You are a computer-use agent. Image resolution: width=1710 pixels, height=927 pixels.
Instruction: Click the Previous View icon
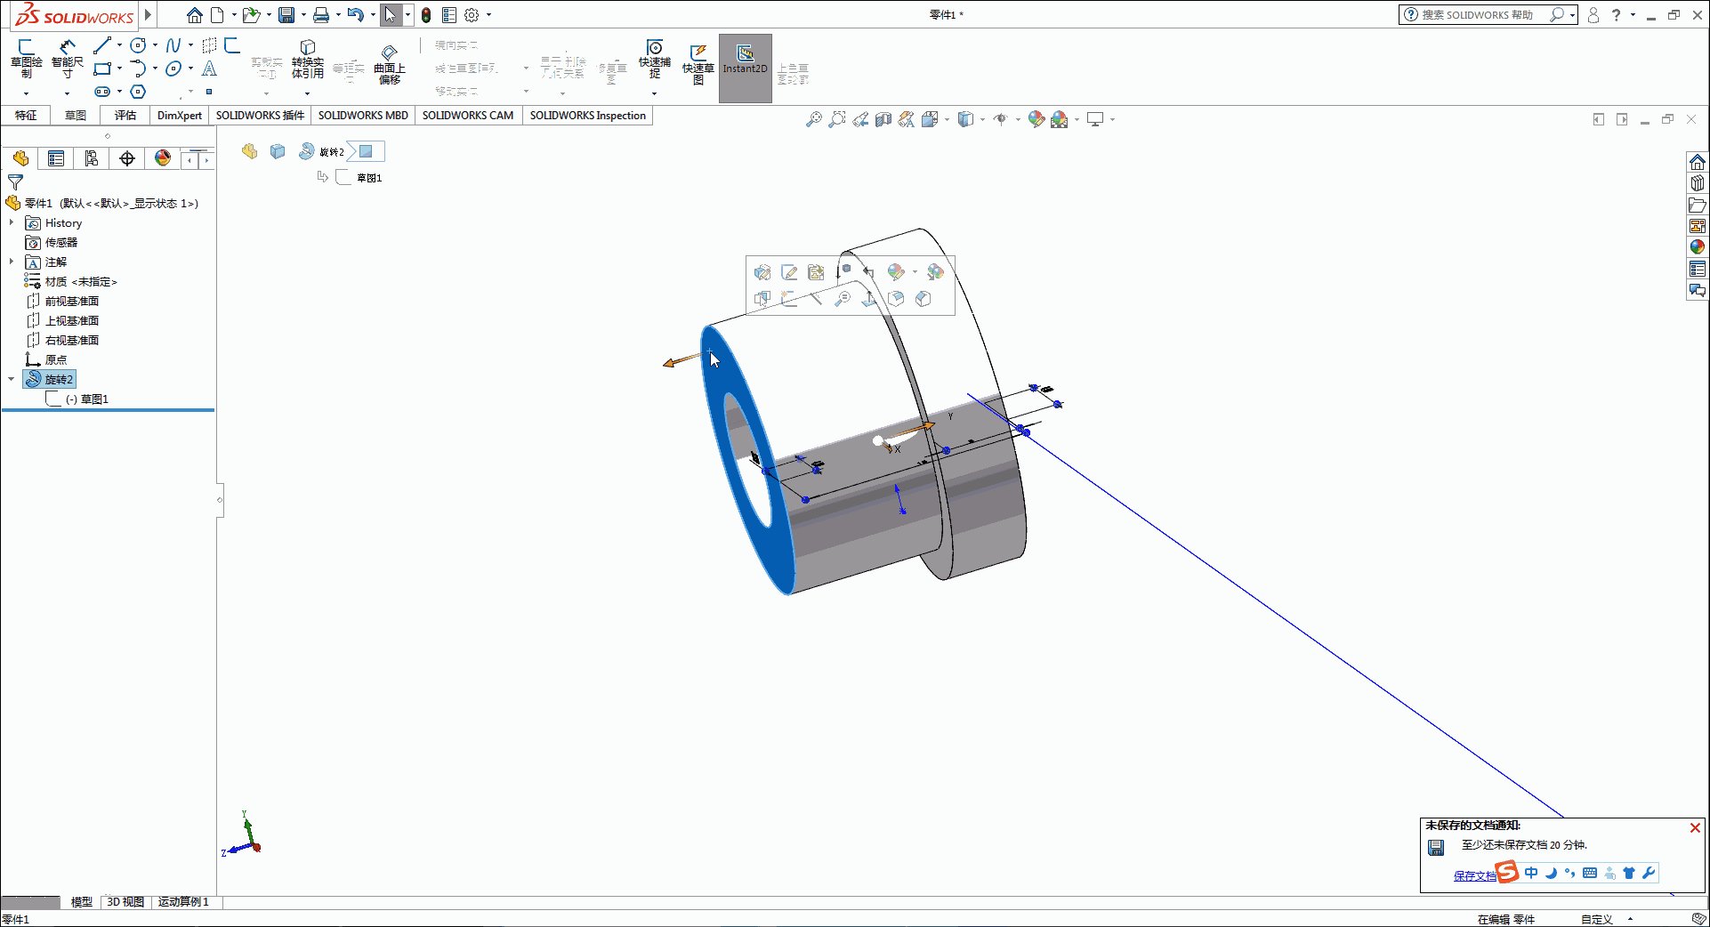point(859,119)
